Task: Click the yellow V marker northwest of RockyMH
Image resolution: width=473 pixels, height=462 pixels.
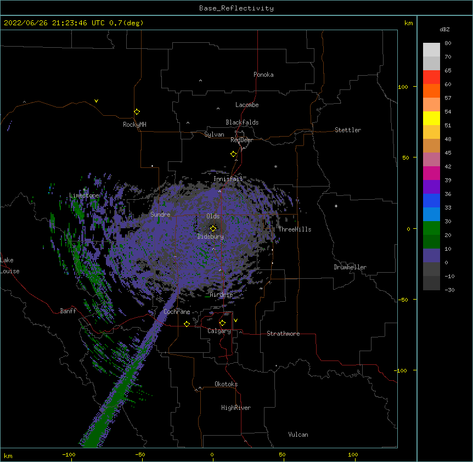Action: point(96,101)
